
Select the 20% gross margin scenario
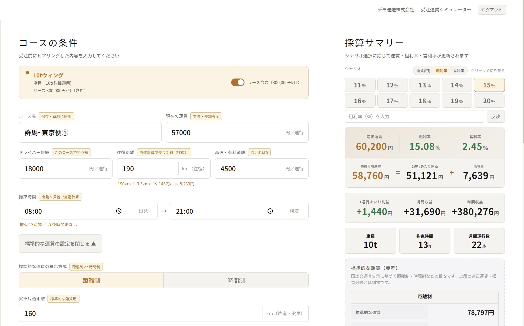pyautogui.click(x=489, y=101)
